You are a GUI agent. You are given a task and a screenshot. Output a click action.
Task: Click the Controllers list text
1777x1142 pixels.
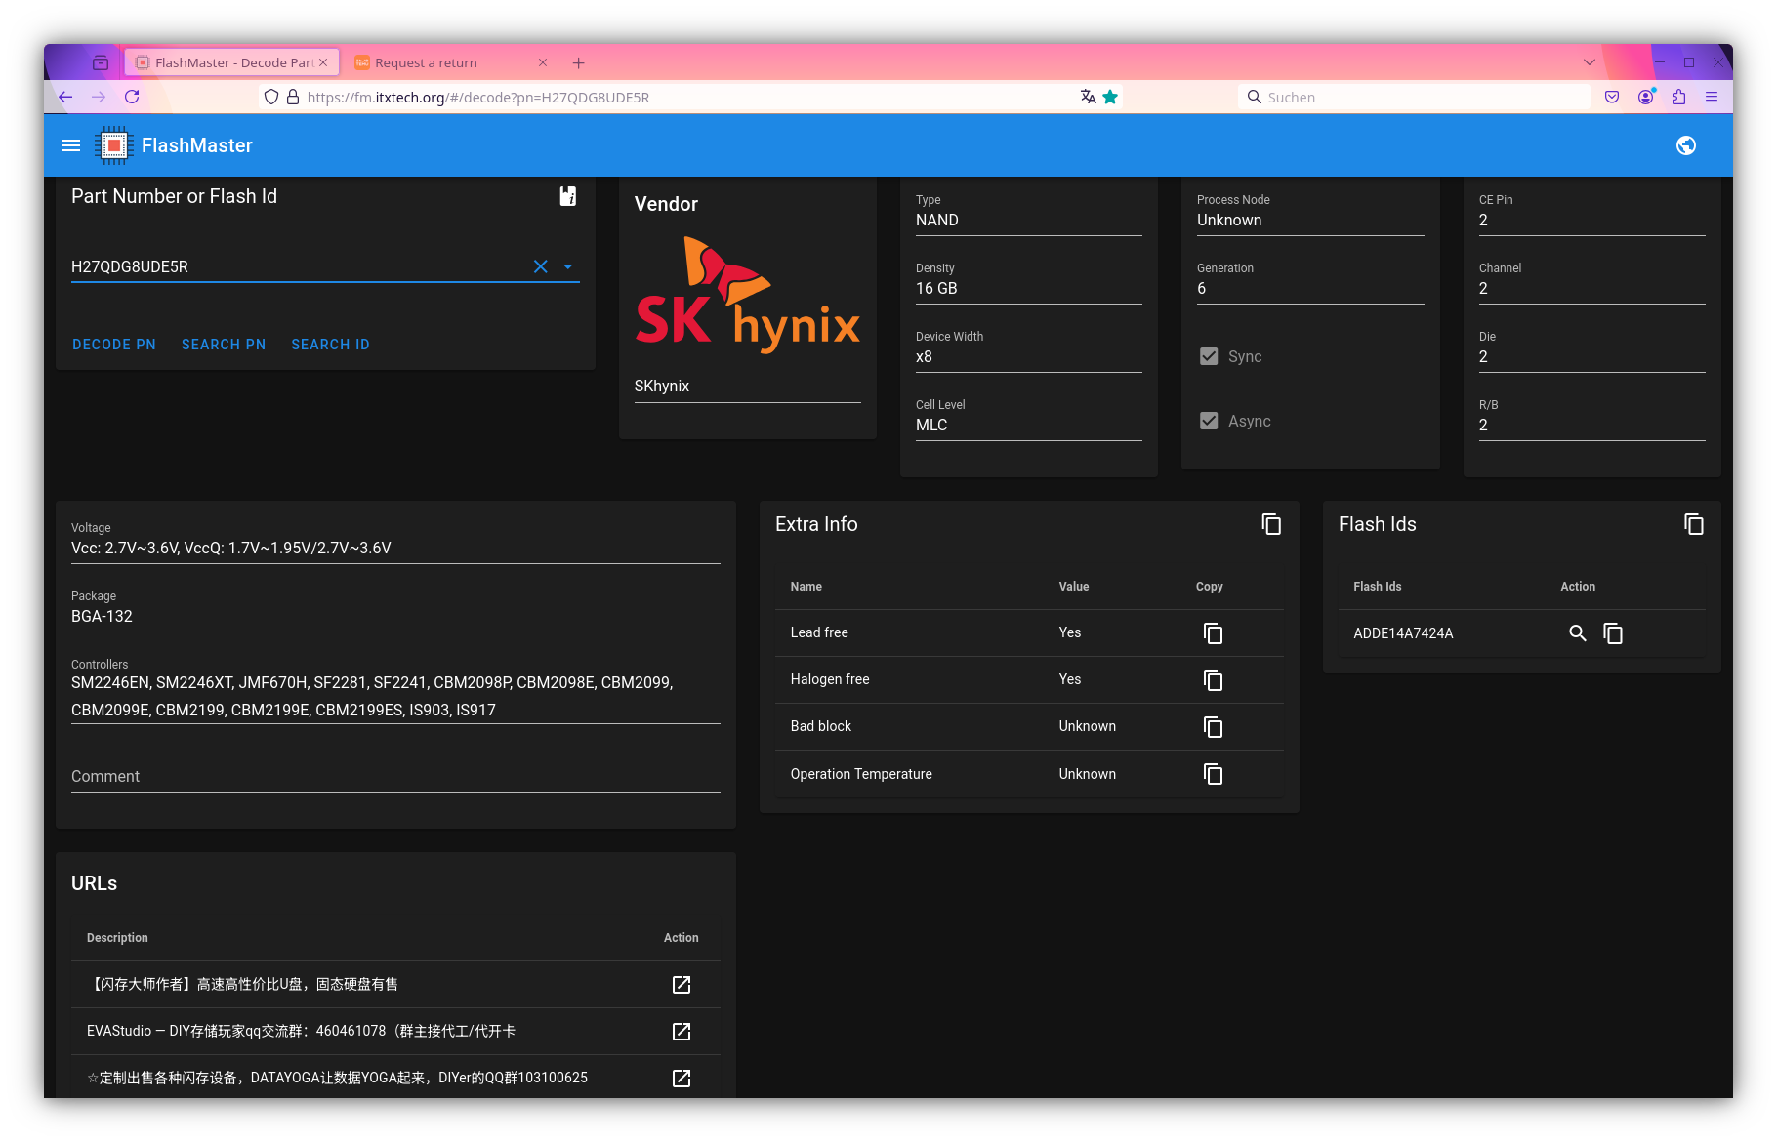coord(372,696)
